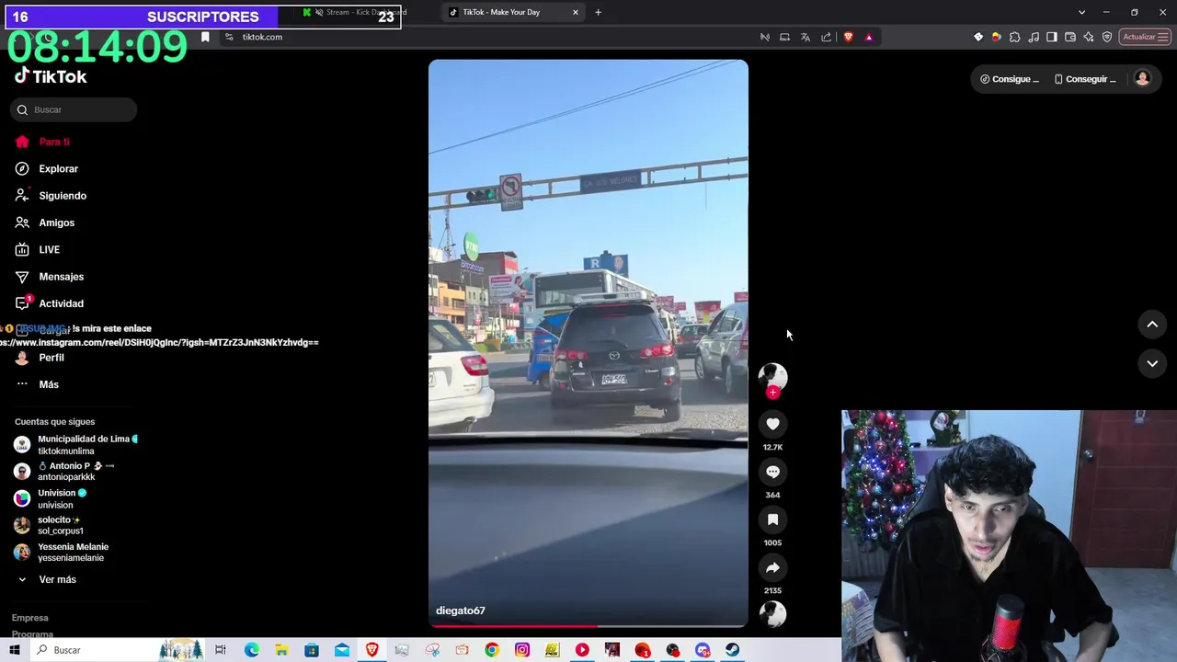Open Microsoft Edge from the taskbar

[251, 650]
